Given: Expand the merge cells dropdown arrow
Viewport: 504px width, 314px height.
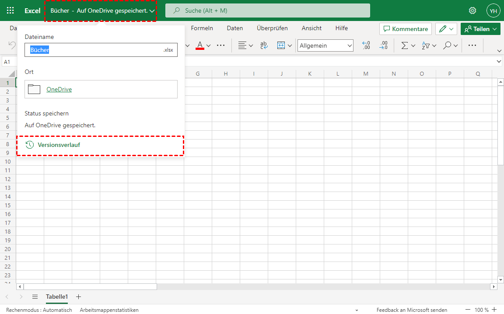Looking at the screenshot, I should tap(290, 45).
